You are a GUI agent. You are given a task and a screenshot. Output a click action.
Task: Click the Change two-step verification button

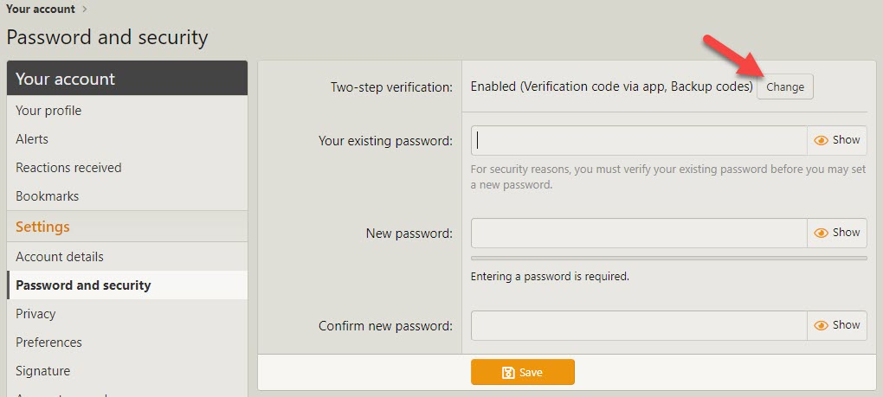point(785,86)
